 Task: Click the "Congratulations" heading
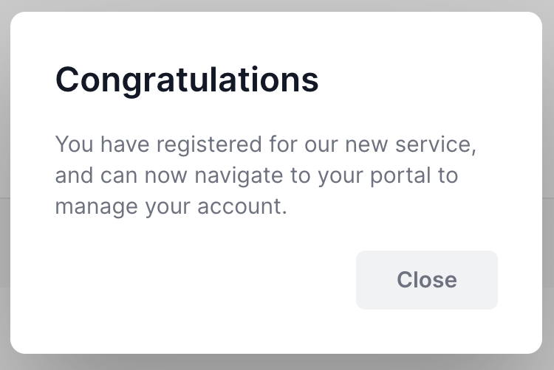point(187,80)
